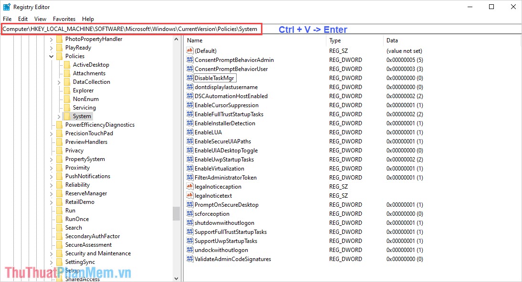Viewport: 522px width, 282px height.
Task: Click the legalnoticetext string icon
Action: point(189,195)
